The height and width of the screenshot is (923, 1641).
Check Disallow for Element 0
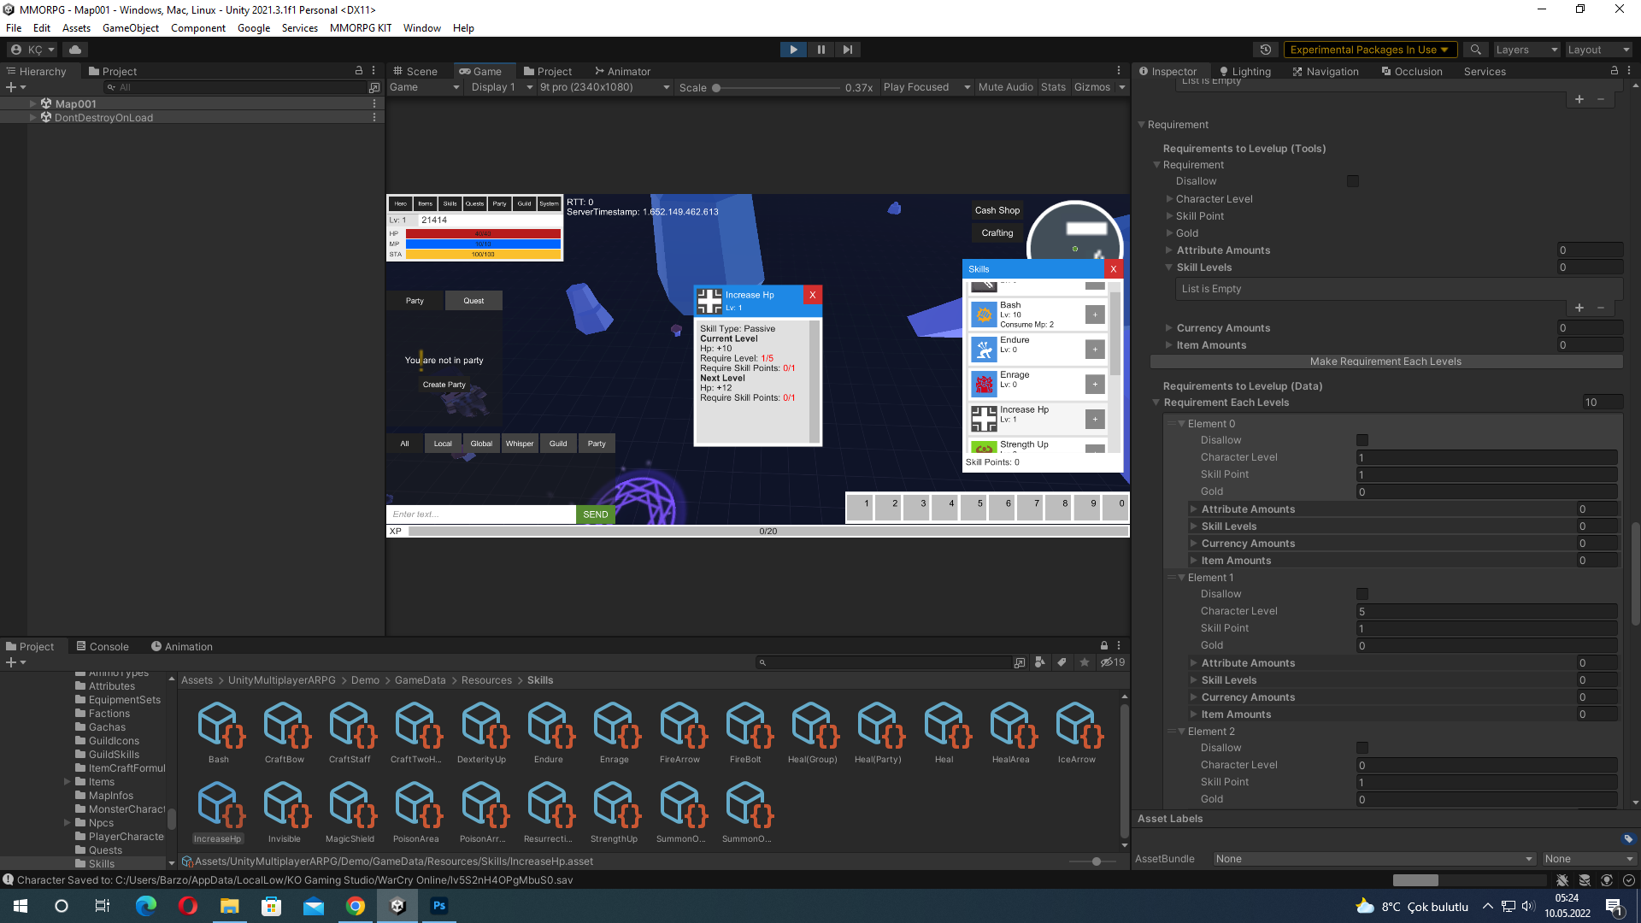click(x=1362, y=439)
